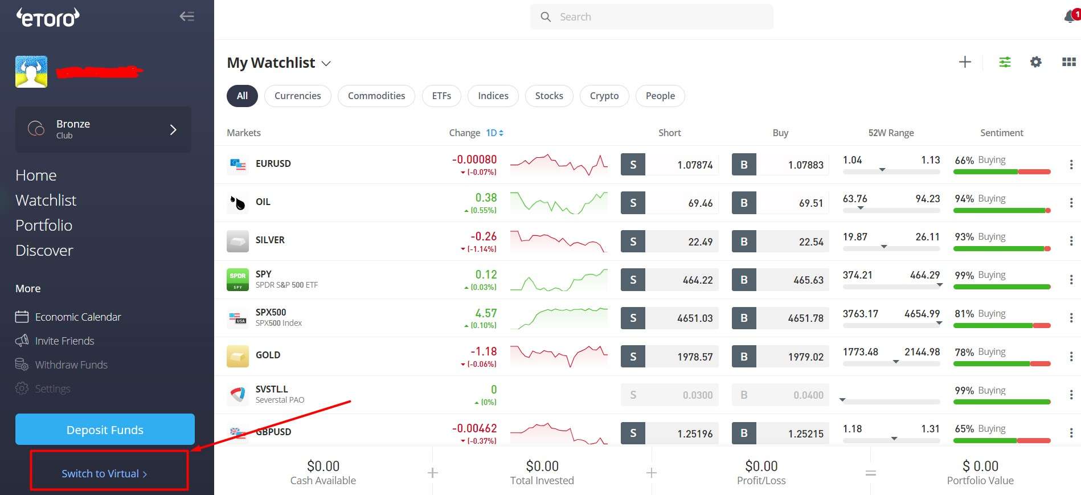Sort by Sentiment column header
Viewport: 1081px width, 495px height.
click(x=1001, y=133)
